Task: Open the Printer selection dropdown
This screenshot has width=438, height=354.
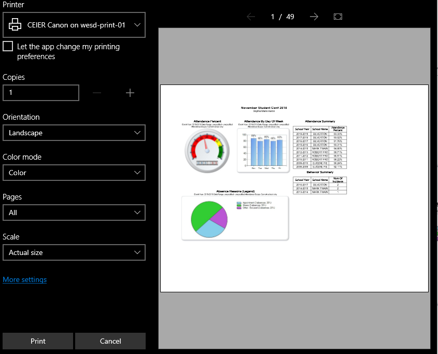Action: point(74,25)
